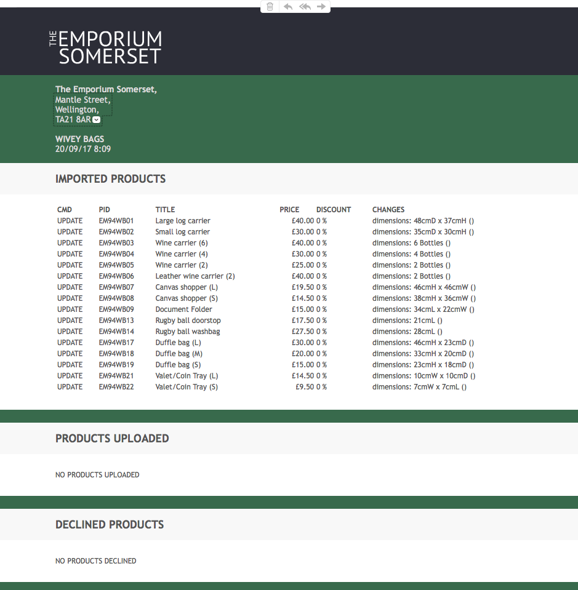Viewport: 578px width, 590px height.
Task: Click the title 'Valet/Coin Tray (L)'
Action: [187, 376]
